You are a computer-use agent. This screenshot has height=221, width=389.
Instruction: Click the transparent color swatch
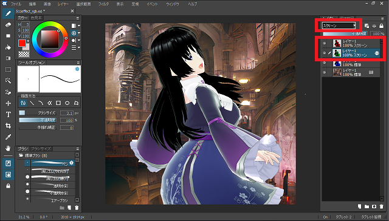24,54
